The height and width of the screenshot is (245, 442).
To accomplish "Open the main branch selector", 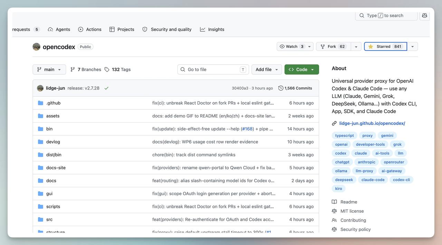I will pos(49,70).
